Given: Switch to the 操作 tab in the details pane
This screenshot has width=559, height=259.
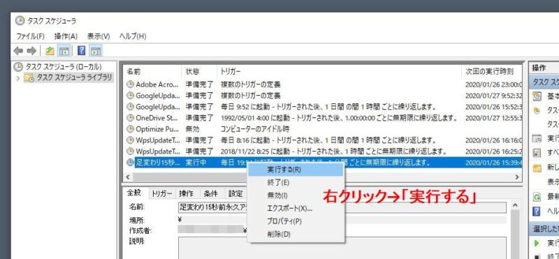Looking at the screenshot, I should point(187,193).
